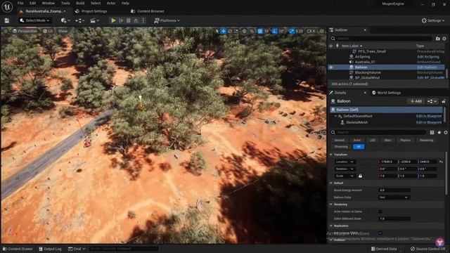
Task: Open the Balloon Color dropdown
Action: pyautogui.click(x=394, y=197)
